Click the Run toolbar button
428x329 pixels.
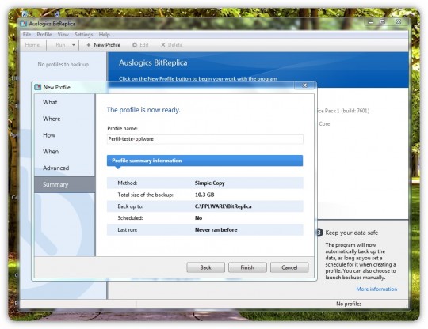click(60, 45)
